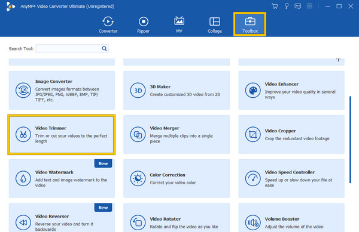Click the Video Rotator icon
359x232 pixels.
[x=138, y=222]
